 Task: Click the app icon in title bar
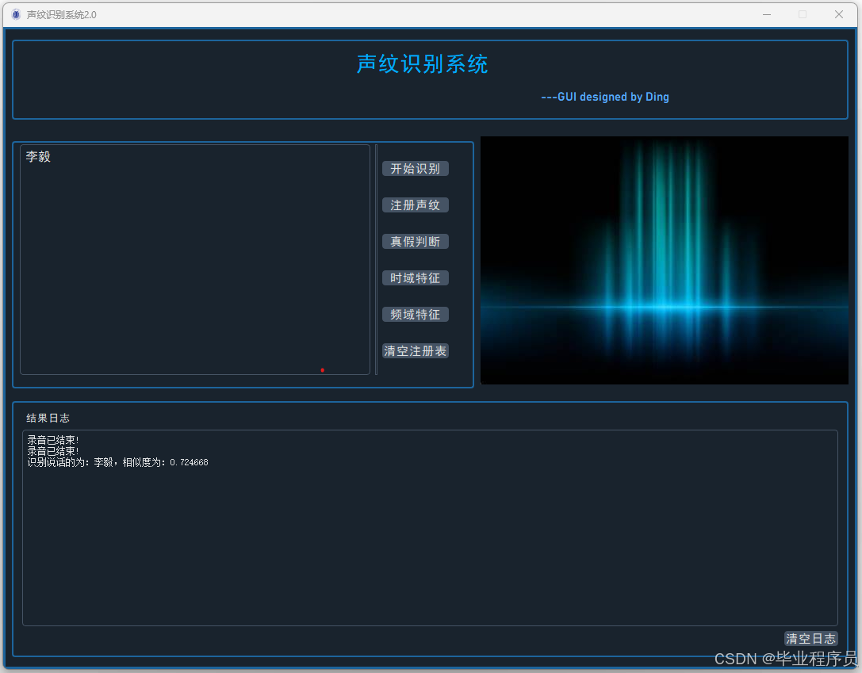point(16,14)
